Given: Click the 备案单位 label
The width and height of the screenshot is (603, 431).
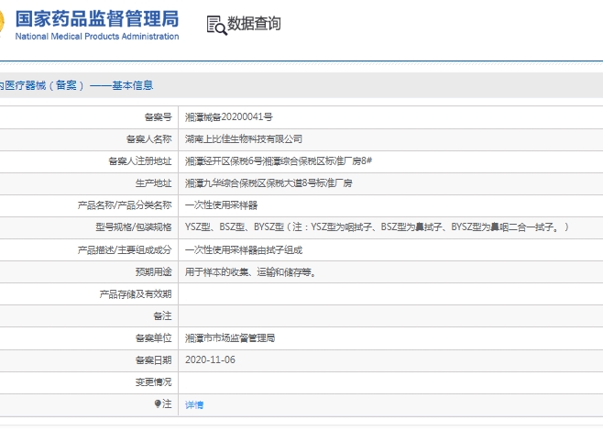Looking at the screenshot, I should click(x=153, y=337).
